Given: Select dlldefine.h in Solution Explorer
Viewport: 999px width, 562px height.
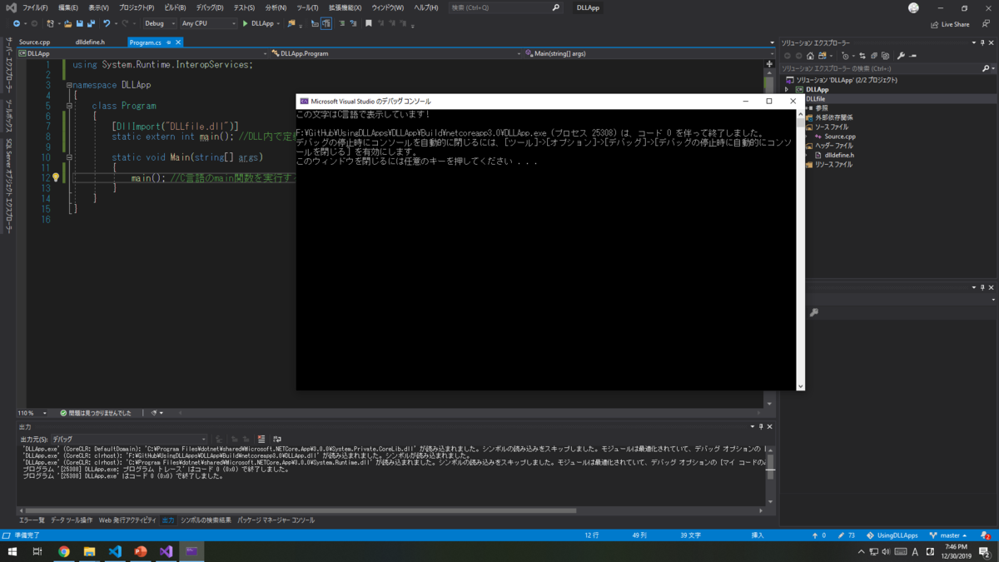Looking at the screenshot, I should click(839, 155).
